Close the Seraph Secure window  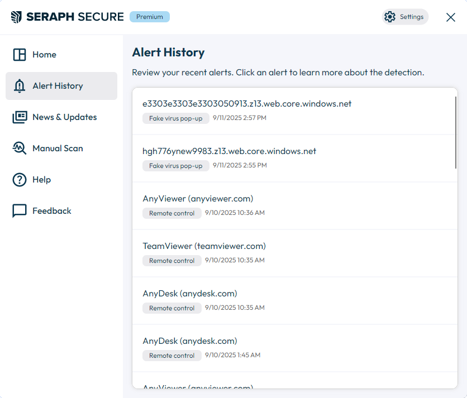[451, 17]
